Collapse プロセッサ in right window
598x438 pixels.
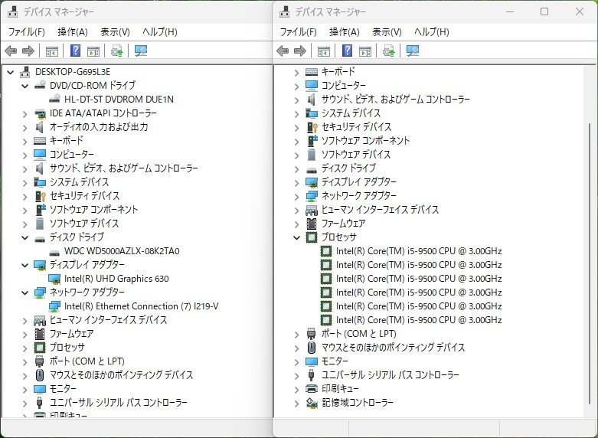[x=297, y=237]
